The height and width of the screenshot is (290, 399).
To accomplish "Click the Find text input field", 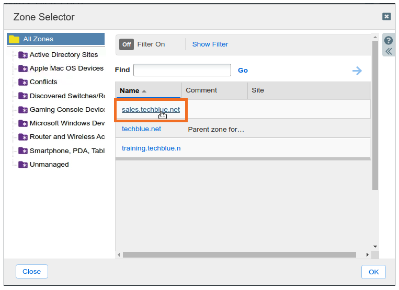I will coord(182,70).
